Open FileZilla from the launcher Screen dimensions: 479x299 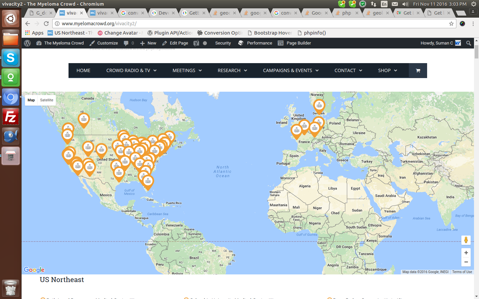coord(11,117)
